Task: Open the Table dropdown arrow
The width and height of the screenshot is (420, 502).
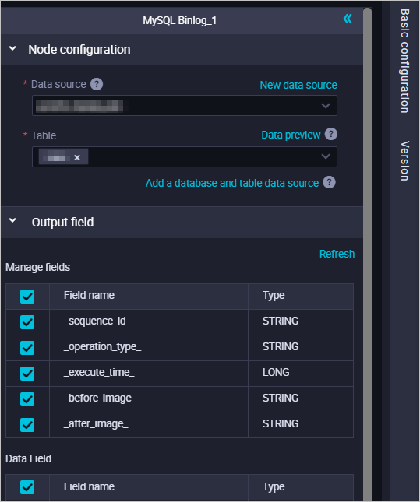Action: [326, 156]
